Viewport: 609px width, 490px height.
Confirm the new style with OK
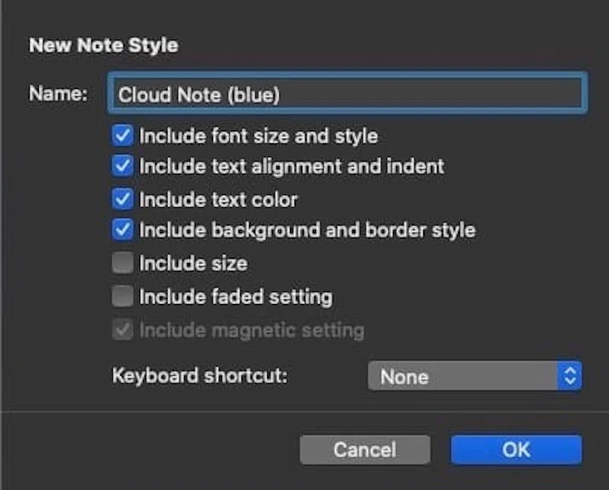coord(516,450)
